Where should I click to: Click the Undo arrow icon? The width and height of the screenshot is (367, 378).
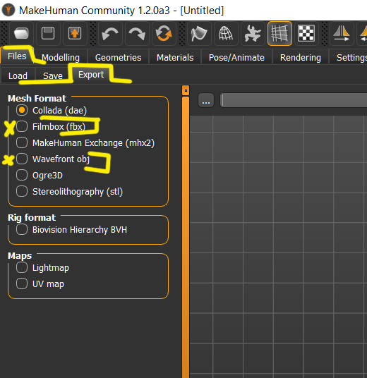pos(110,33)
